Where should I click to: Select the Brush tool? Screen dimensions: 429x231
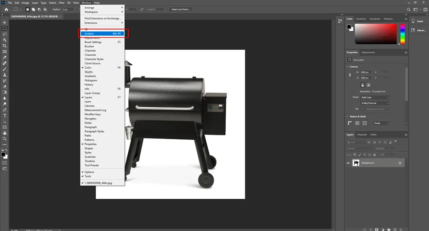pos(5,69)
